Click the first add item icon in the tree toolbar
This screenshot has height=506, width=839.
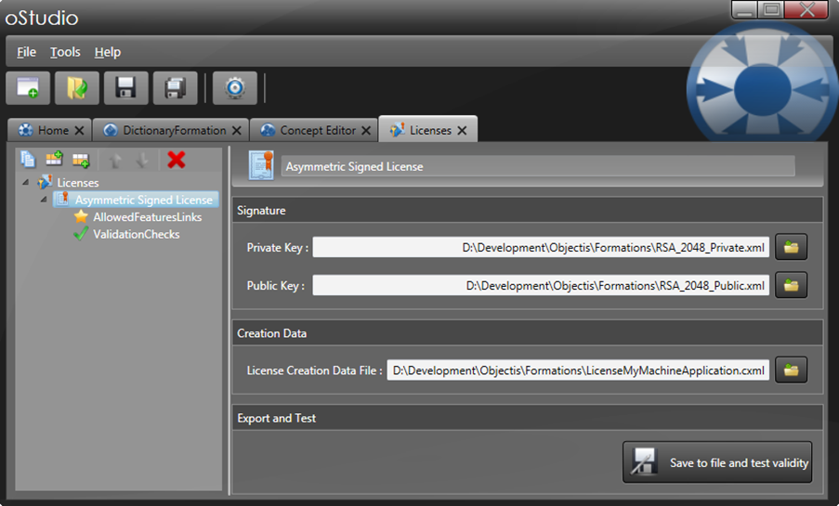click(54, 160)
